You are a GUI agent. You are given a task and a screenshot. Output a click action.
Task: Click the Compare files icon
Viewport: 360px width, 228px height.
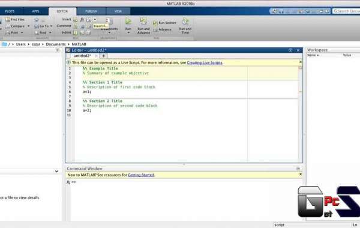click(x=8, y=26)
